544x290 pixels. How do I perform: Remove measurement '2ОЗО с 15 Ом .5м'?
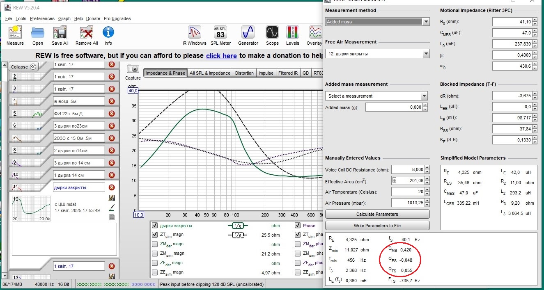[111, 138]
